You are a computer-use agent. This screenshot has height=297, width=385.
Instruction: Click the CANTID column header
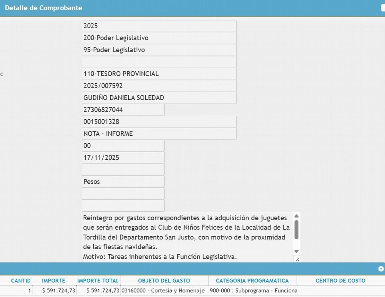click(21, 281)
